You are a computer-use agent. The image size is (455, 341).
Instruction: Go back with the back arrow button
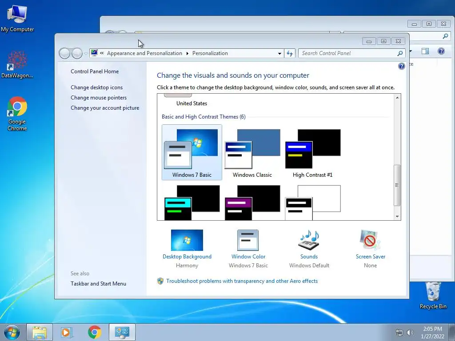65,53
